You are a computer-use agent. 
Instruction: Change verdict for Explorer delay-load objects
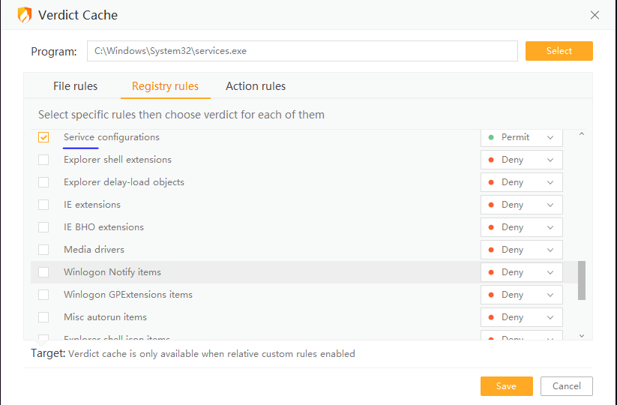(x=522, y=182)
